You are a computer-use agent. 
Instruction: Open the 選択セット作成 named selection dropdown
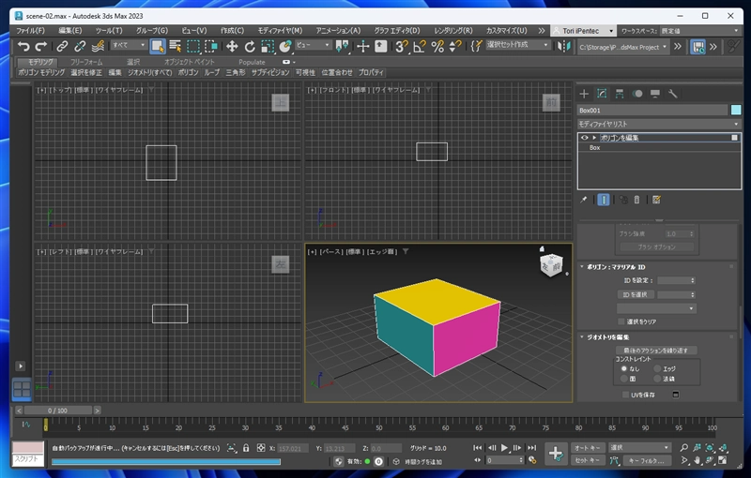coord(518,44)
